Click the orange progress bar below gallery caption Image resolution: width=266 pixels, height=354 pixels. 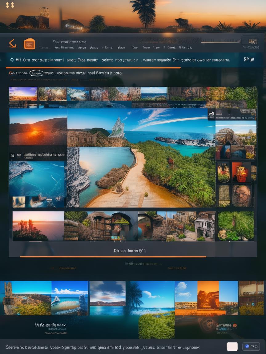pos(113,257)
